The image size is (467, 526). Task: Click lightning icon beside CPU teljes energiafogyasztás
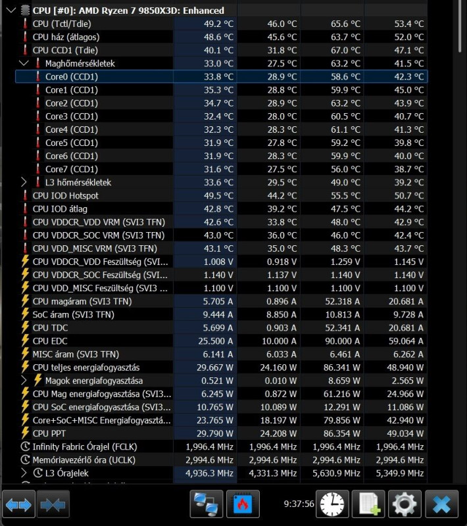[25, 367]
